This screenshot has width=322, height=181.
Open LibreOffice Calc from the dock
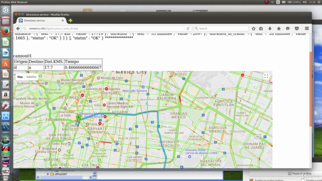click(x=6, y=42)
